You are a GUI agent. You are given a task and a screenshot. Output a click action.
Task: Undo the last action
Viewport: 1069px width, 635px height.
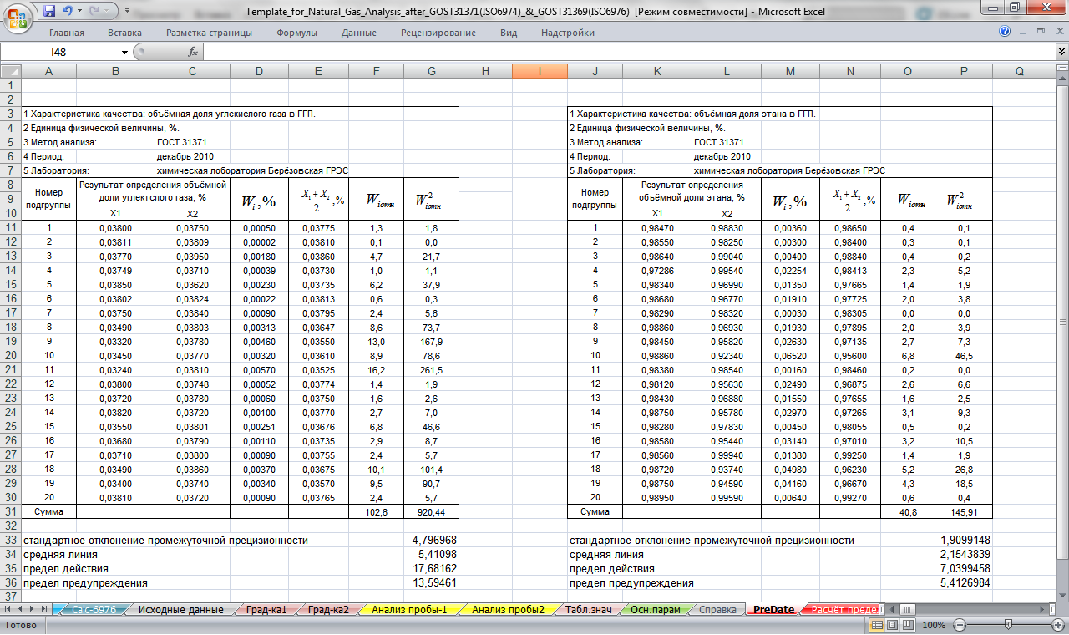[x=67, y=11]
